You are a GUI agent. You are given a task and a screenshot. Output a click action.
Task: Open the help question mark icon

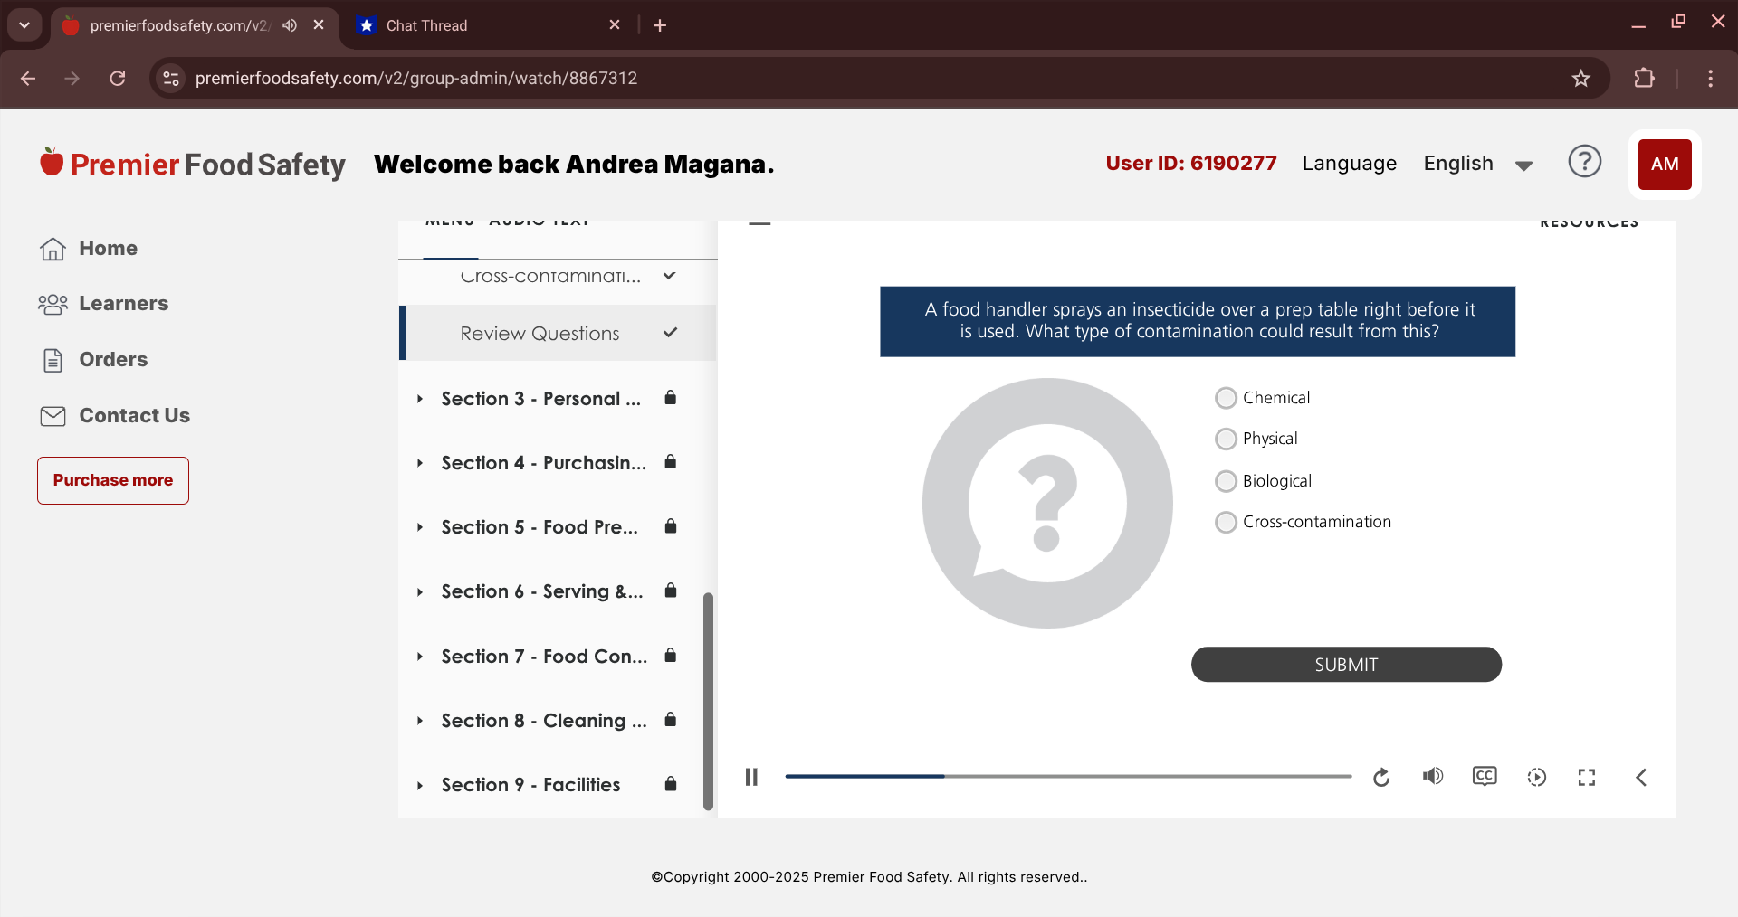pyautogui.click(x=1585, y=162)
